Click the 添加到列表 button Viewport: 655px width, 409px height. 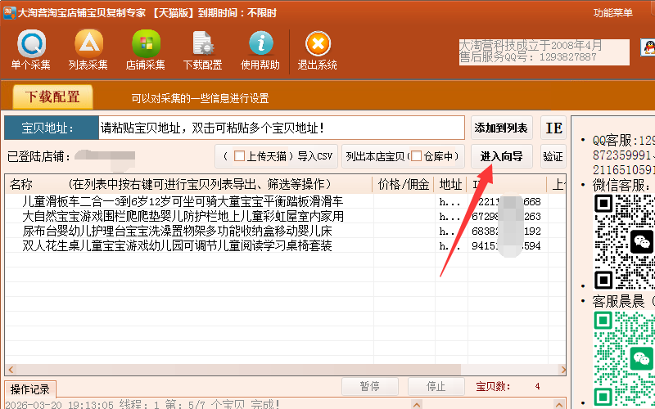(x=501, y=128)
